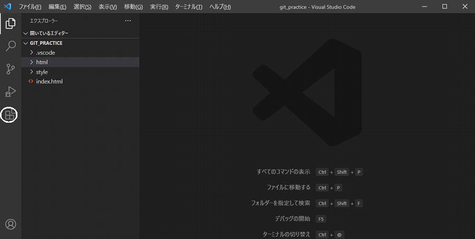
Task: Expand the html folder chevron
Action: point(32,62)
